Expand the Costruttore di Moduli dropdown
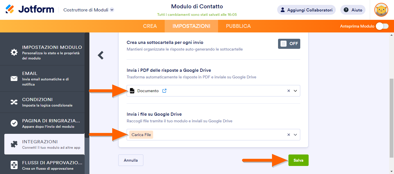Screen dimensions: 394x174 112,10
